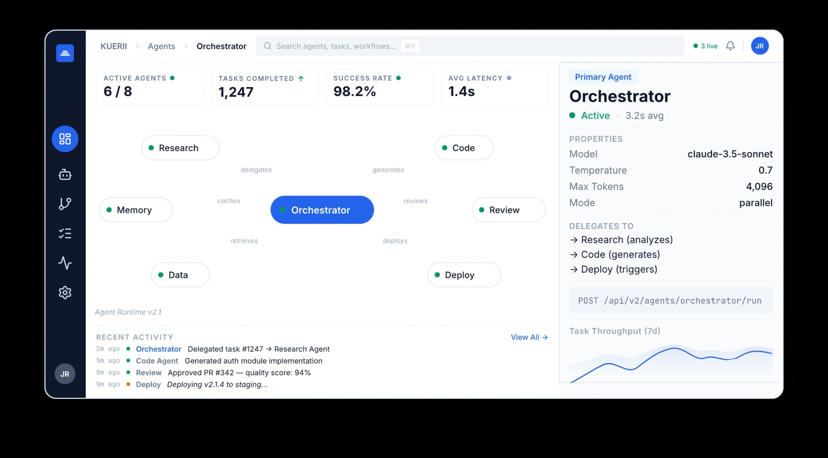828x458 pixels.
Task: Go to Agents in the breadcrumb
Action: 161,46
